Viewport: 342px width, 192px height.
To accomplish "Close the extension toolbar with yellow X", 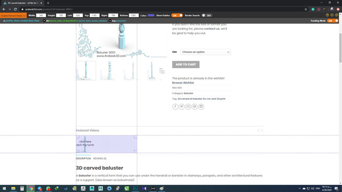I will coord(337,15).
